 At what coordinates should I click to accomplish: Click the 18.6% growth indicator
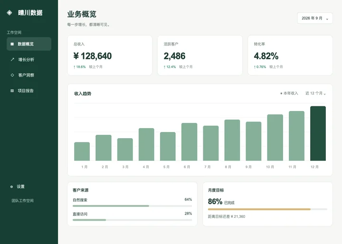click(79, 67)
